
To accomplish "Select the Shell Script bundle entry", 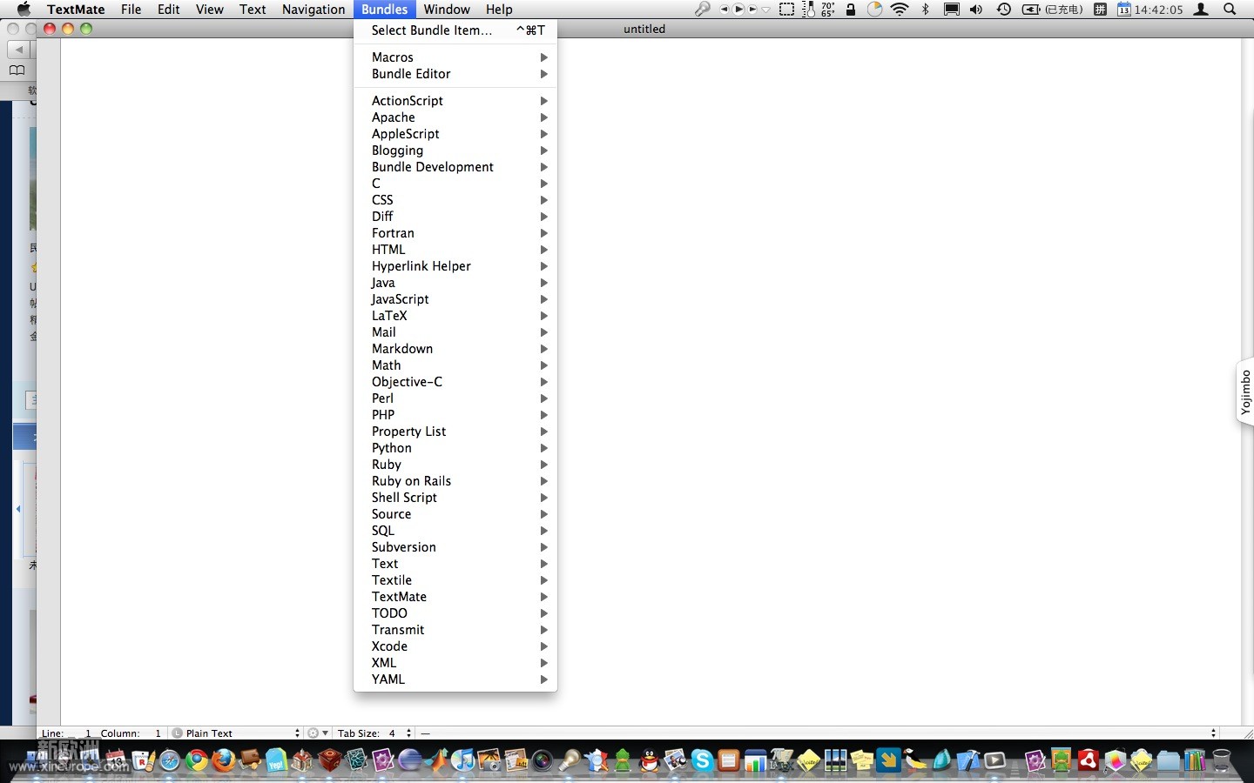I will pos(455,498).
